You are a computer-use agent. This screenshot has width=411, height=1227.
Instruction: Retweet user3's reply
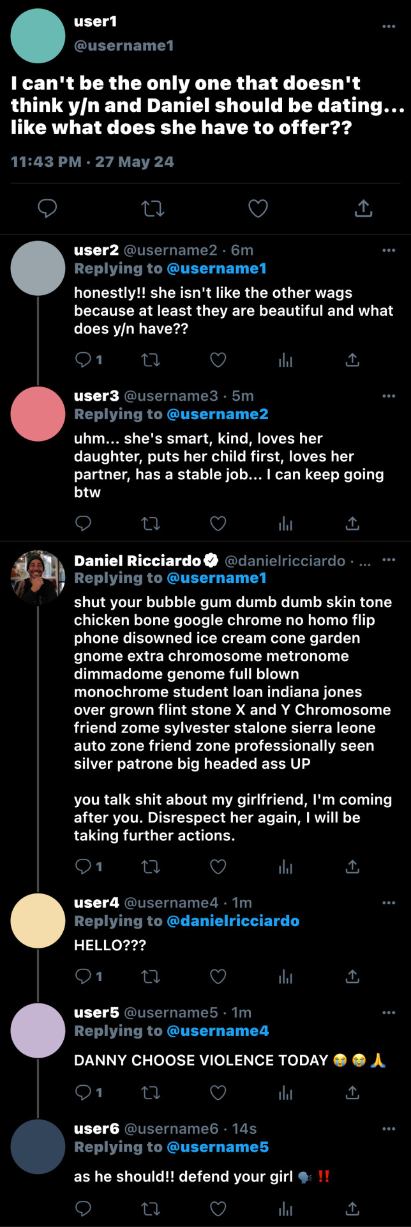pos(151,524)
